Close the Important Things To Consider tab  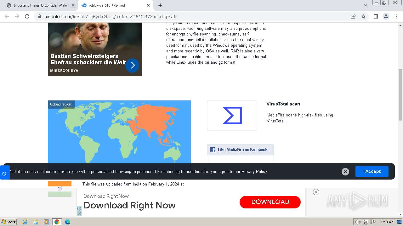pyautogui.click(x=73, y=5)
